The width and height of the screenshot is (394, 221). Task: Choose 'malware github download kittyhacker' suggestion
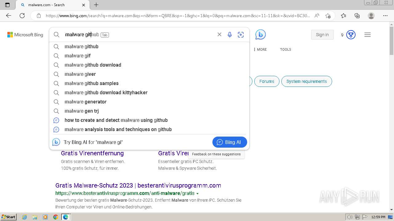(149, 93)
